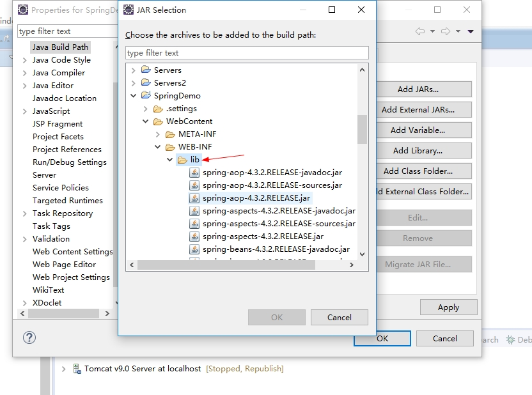This screenshot has height=395, width=532.
Task: Click the JAR tree scroll down arrow
Action: [x=362, y=254]
